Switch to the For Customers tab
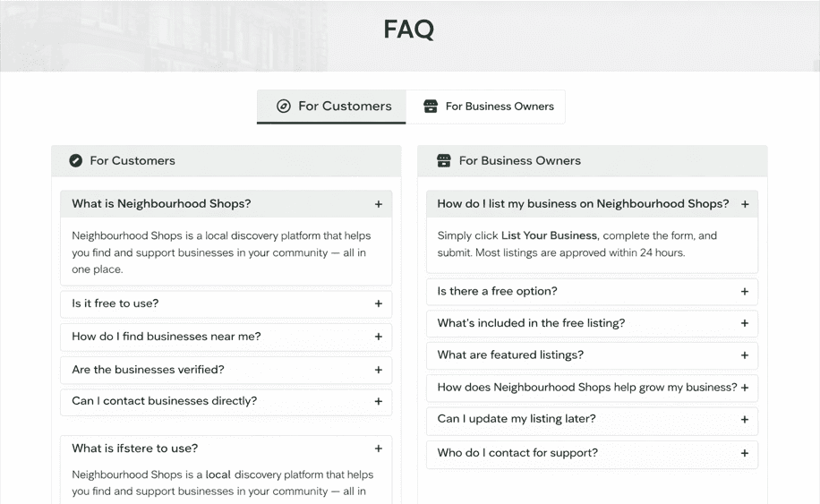820x504 pixels. pos(332,106)
